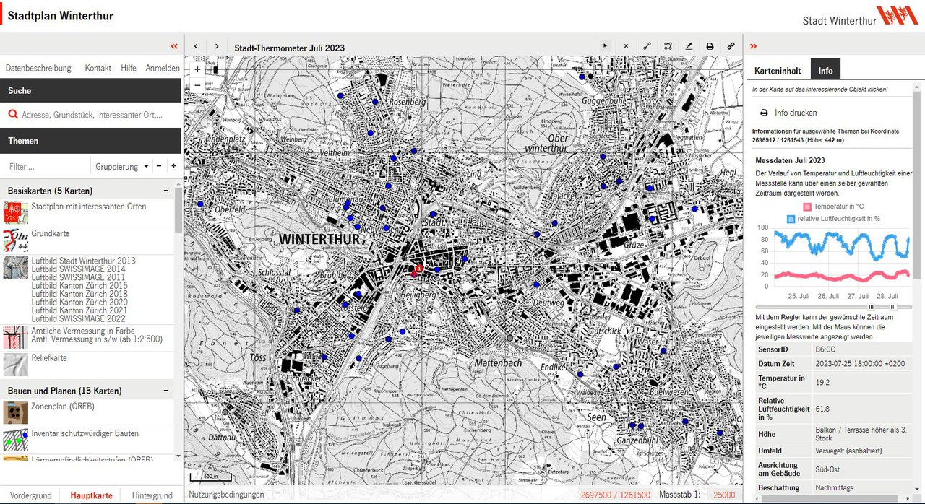The image size is (925, 504).
Task: Click the measure distance line tool
Action: click(647, 46)
